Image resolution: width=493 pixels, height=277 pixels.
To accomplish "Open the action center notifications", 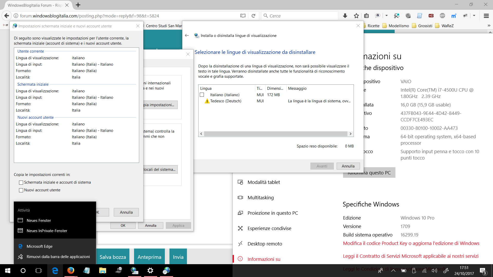I will point(483,271).
